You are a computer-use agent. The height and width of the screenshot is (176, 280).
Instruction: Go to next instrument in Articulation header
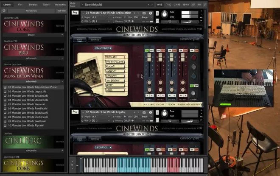138,13
